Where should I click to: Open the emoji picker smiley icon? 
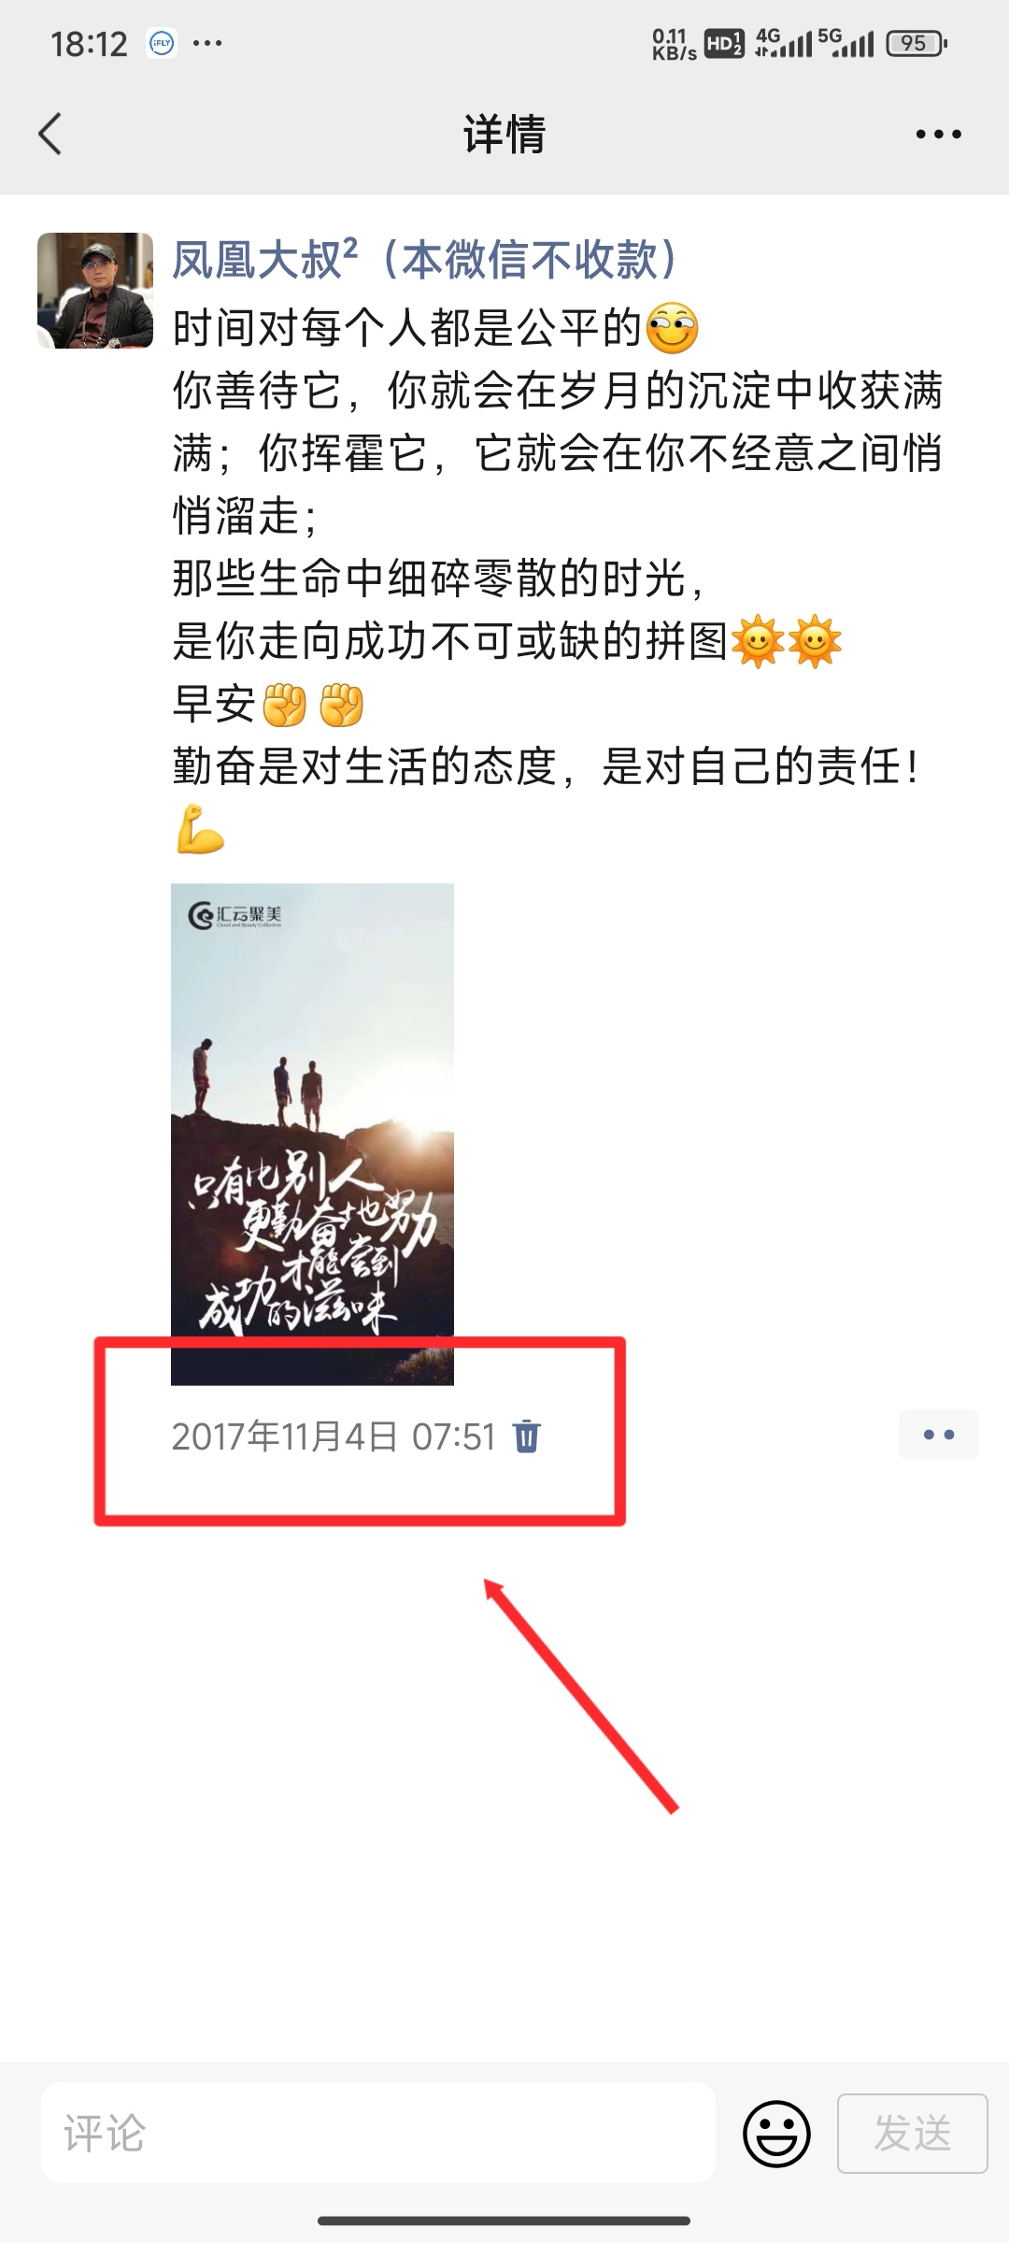(776, 2134)
